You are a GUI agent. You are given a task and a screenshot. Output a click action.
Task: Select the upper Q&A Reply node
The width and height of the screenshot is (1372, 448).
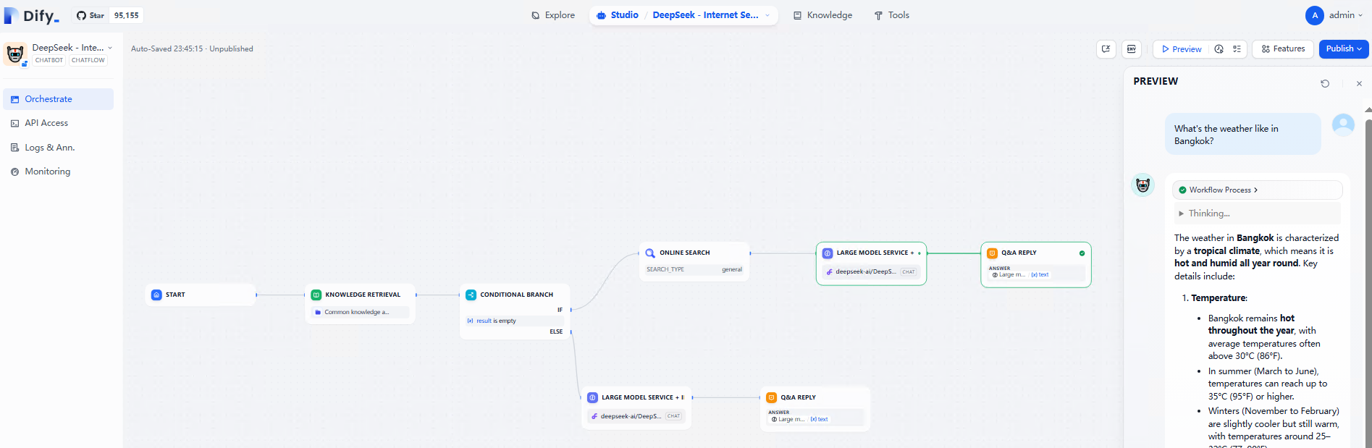(1036, 265)
